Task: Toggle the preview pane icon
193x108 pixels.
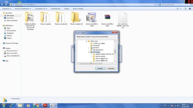Action: (185, 9)
